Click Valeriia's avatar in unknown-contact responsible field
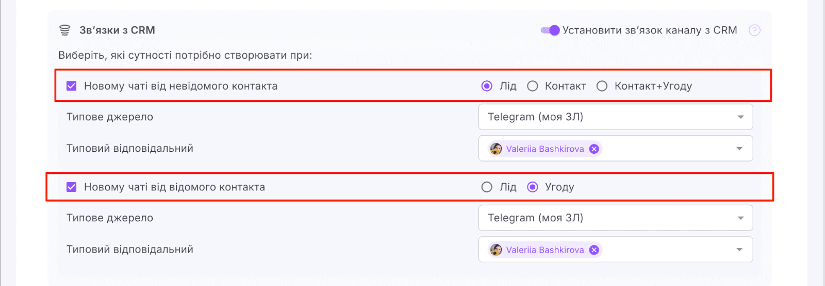The width and height of the screenshot is (825, 286). [x=496, y=149]
